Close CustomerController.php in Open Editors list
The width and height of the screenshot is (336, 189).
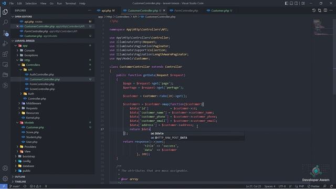(x=17, y=26)
